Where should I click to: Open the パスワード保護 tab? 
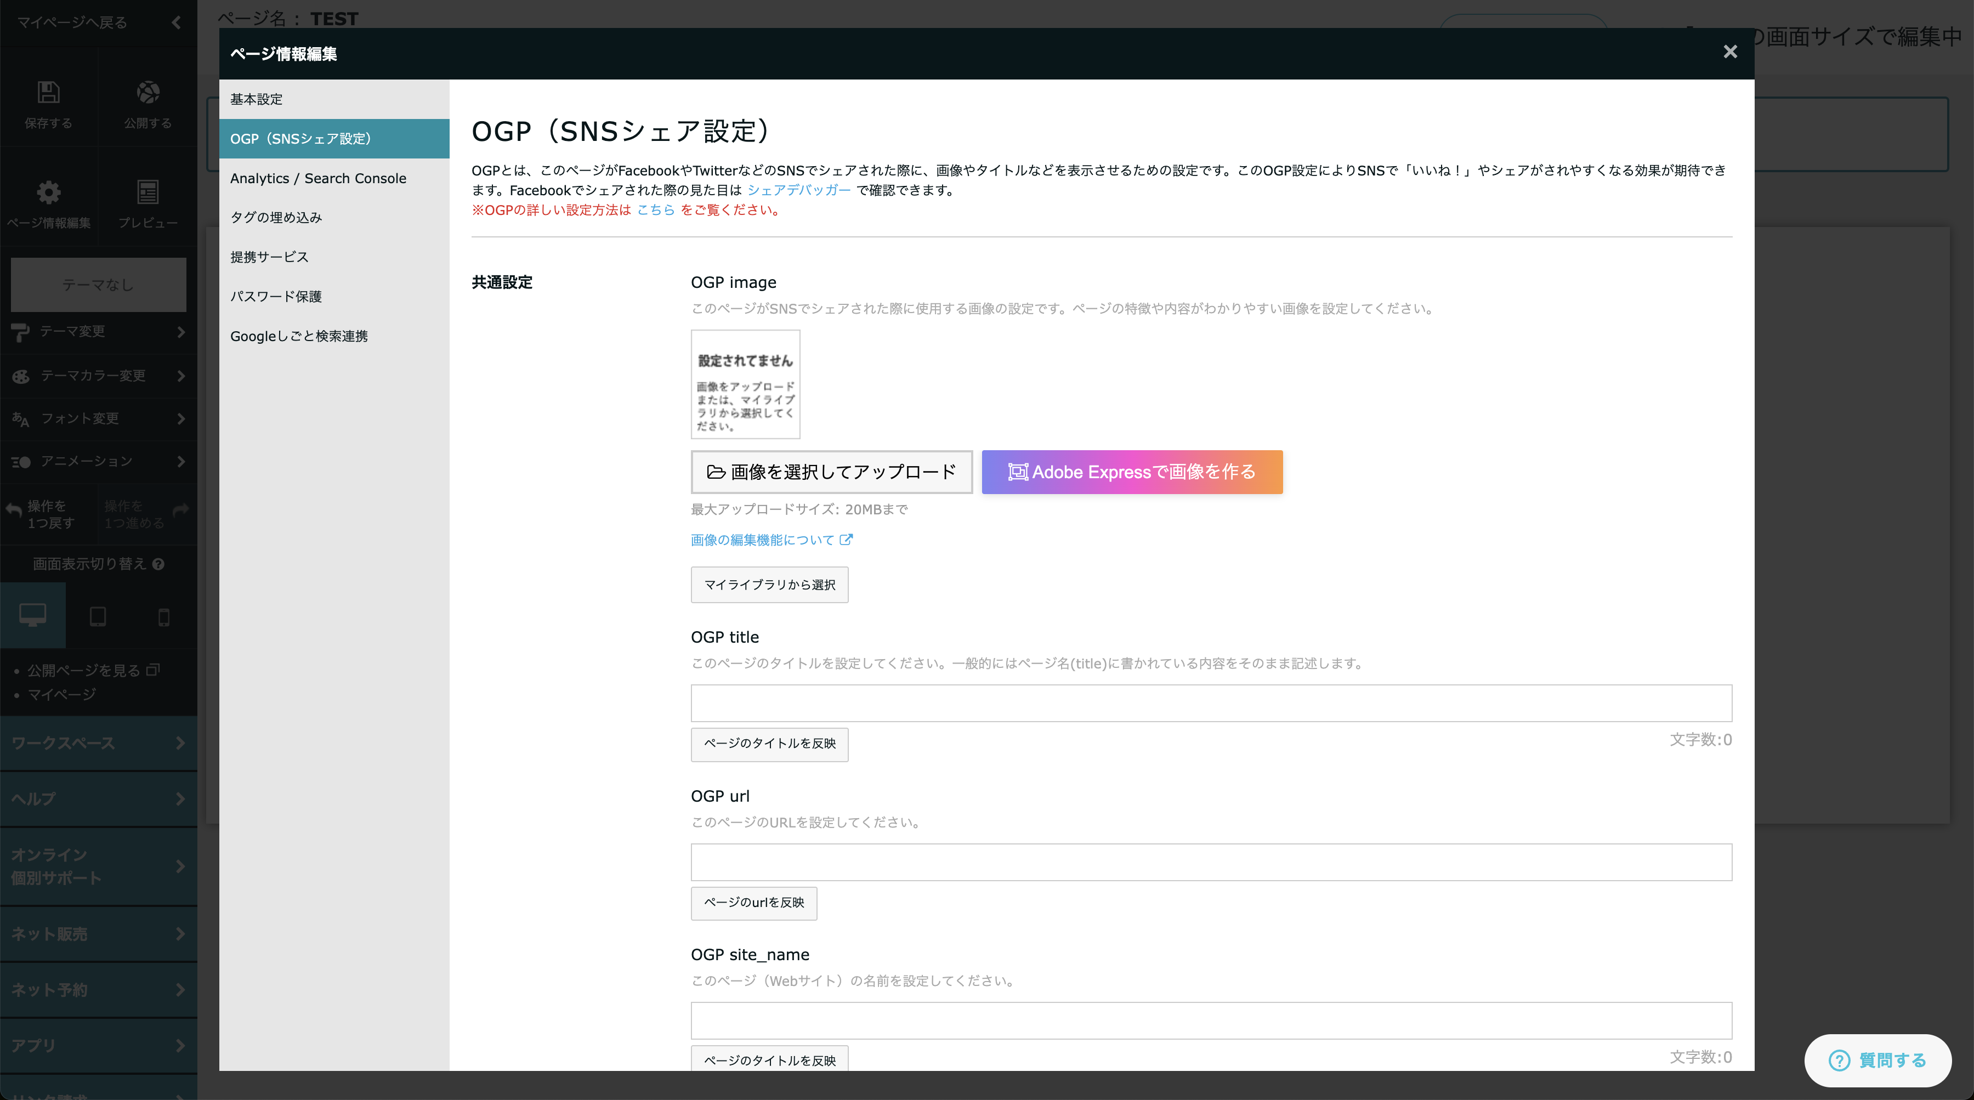pos(334,297)
